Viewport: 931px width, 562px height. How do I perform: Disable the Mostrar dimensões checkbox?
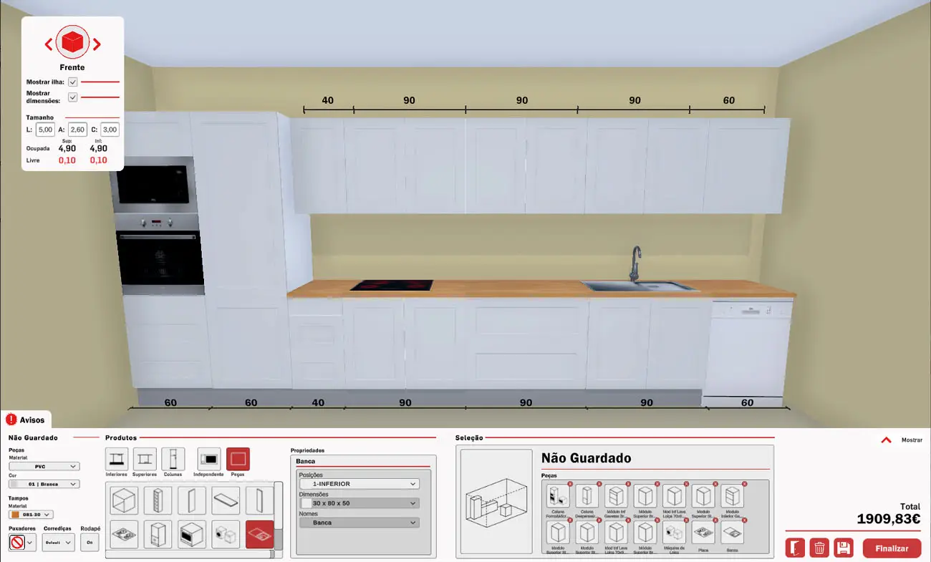coord(73,97)
